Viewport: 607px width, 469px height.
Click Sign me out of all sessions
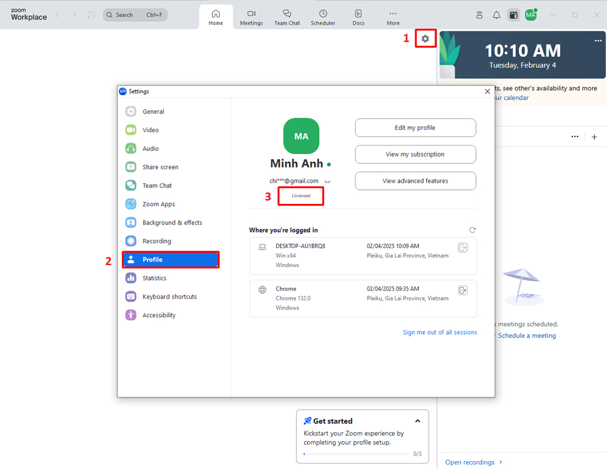point(439,332)
